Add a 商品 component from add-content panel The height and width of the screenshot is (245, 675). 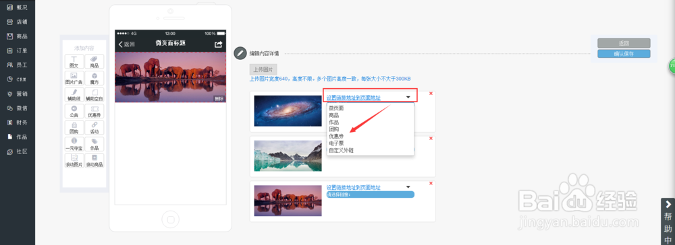94,62
